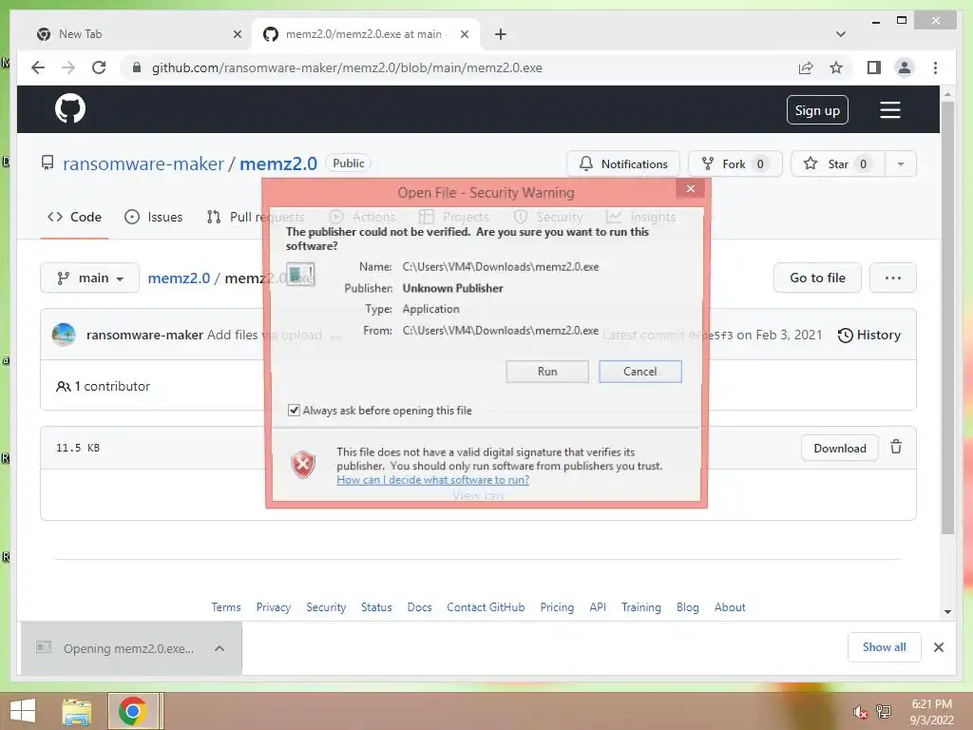The height and width of the screenshot is (730, 973).
Task: Open the download item chevron menu
Action: tap(219, 648)
